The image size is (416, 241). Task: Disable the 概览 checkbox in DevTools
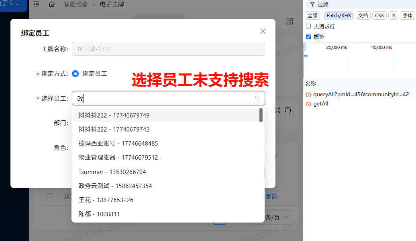click(x=309, y=36)
